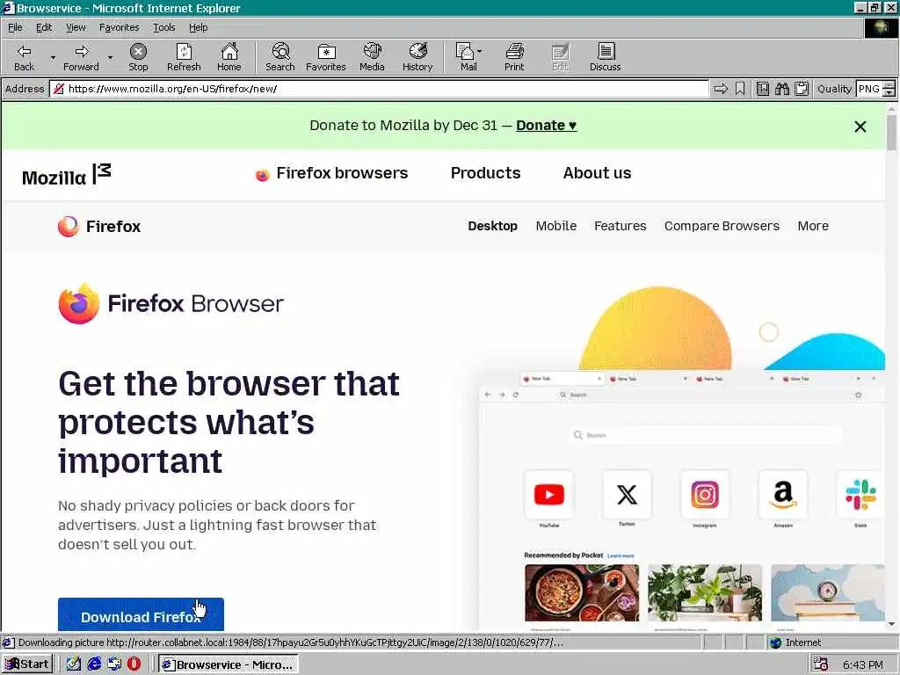The image size is (900, 675).
Task: Click the Go arrow beside address bar
Action: [x=721, y=89]
